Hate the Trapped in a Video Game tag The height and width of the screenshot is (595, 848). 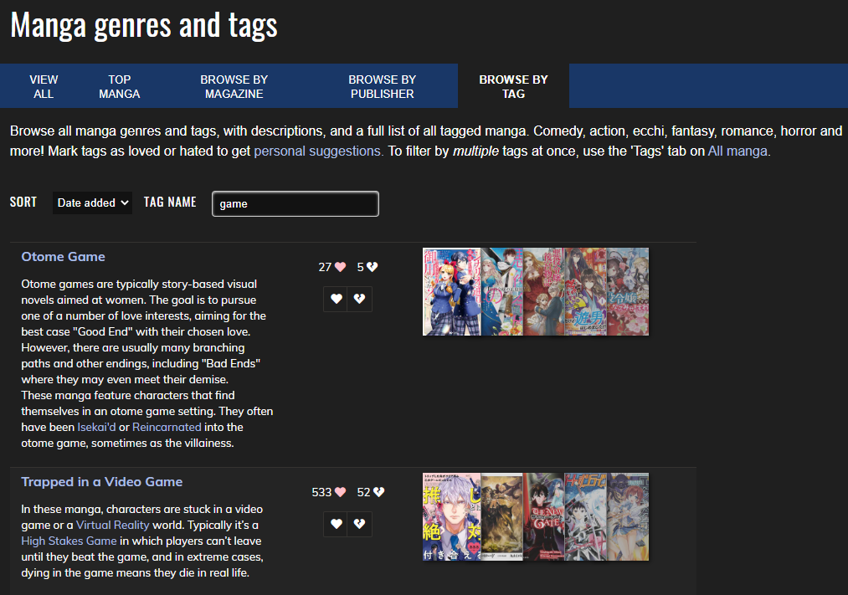pos(360,524)
